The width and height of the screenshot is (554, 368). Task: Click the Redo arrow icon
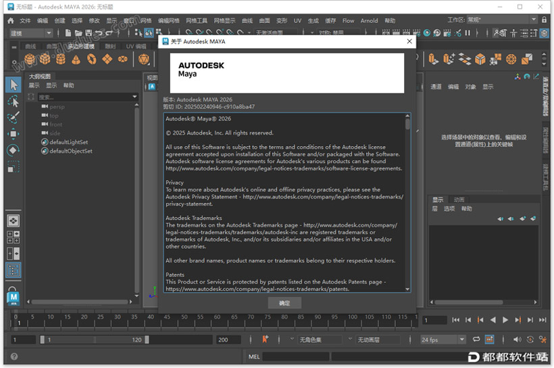click(x=109, y=33)
